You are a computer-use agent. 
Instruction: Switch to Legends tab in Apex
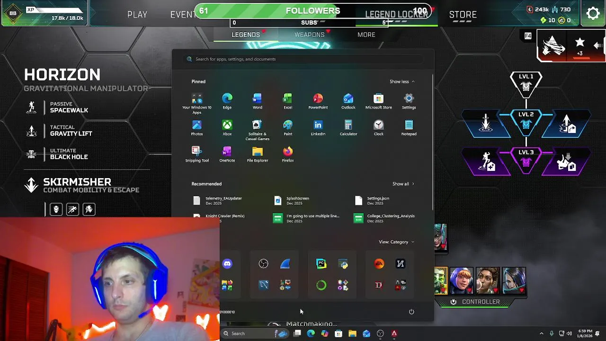[246, 35]
